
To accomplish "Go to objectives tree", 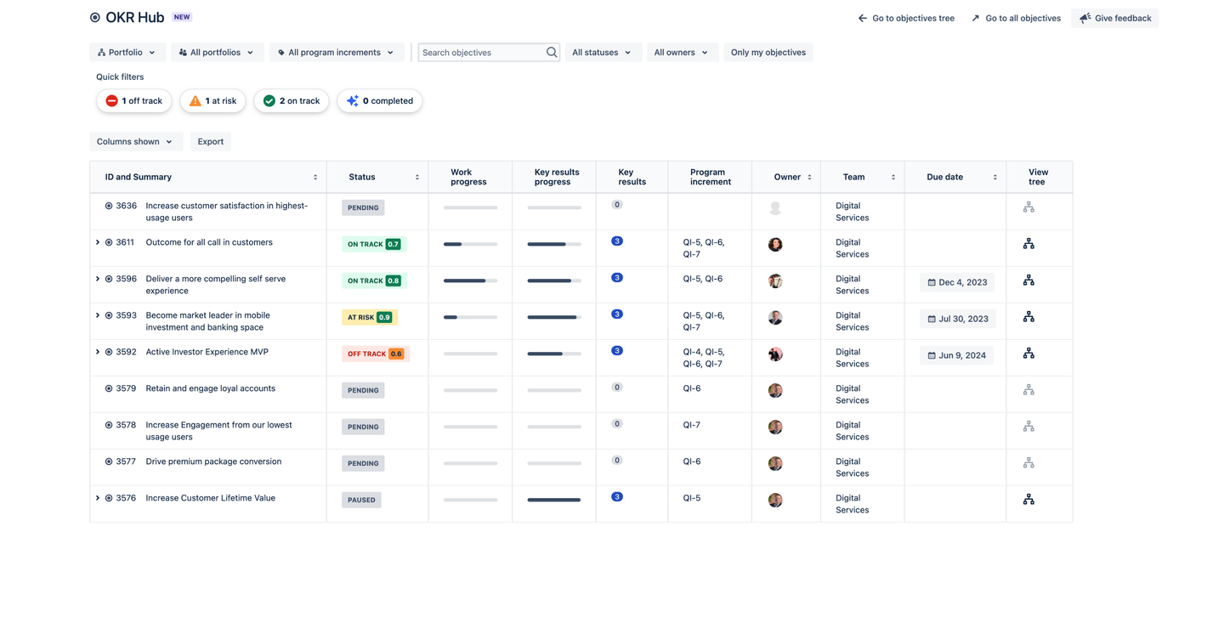I will click(906, 18).
